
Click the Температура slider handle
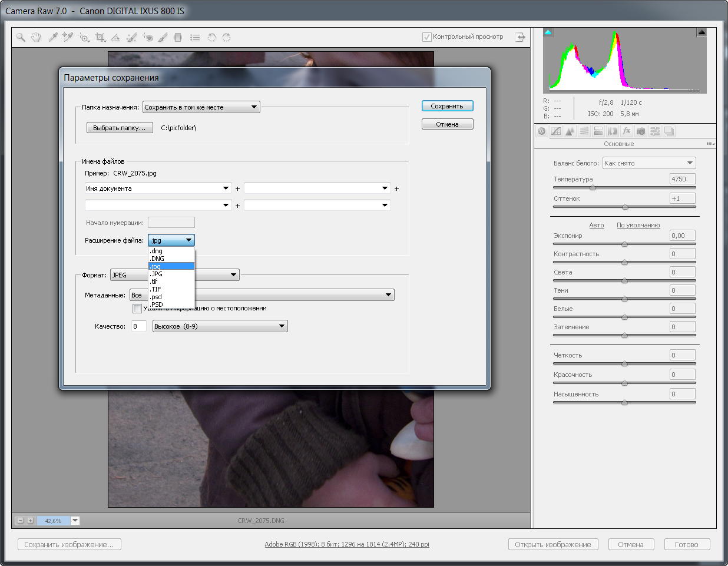tap(593, 188)
